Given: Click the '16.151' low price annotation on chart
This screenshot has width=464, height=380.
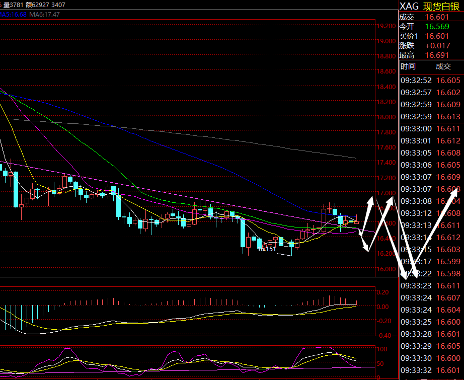Looking at the screenshot, I should point(267,249).
